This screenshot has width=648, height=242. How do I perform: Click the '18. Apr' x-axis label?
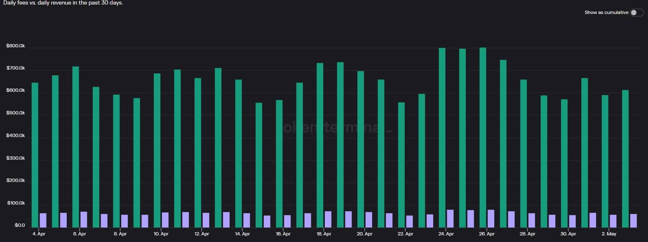324,234
